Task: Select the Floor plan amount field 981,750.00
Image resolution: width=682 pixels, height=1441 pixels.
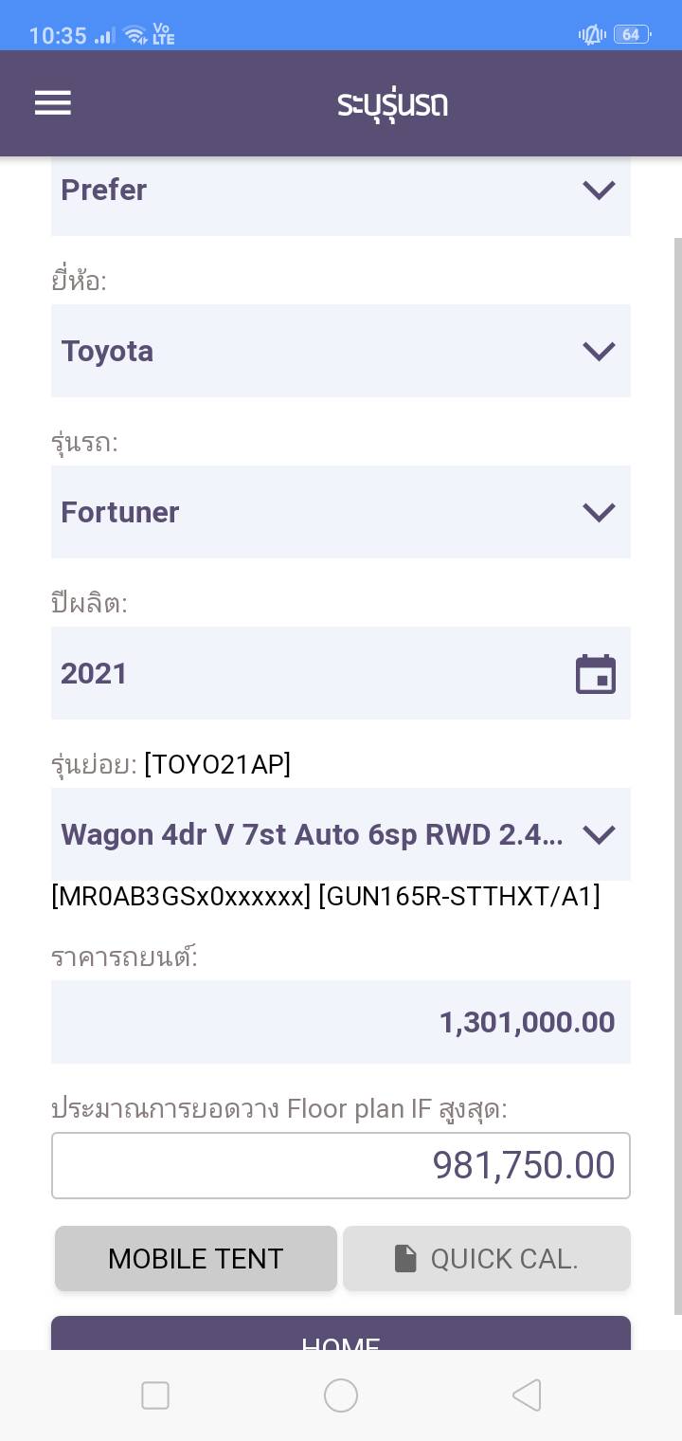Action: (x=340, y=1165)
